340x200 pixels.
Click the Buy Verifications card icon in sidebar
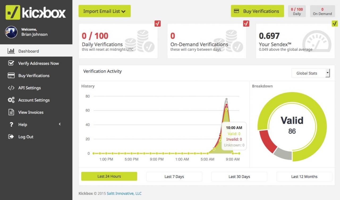[x=11, y=75]
